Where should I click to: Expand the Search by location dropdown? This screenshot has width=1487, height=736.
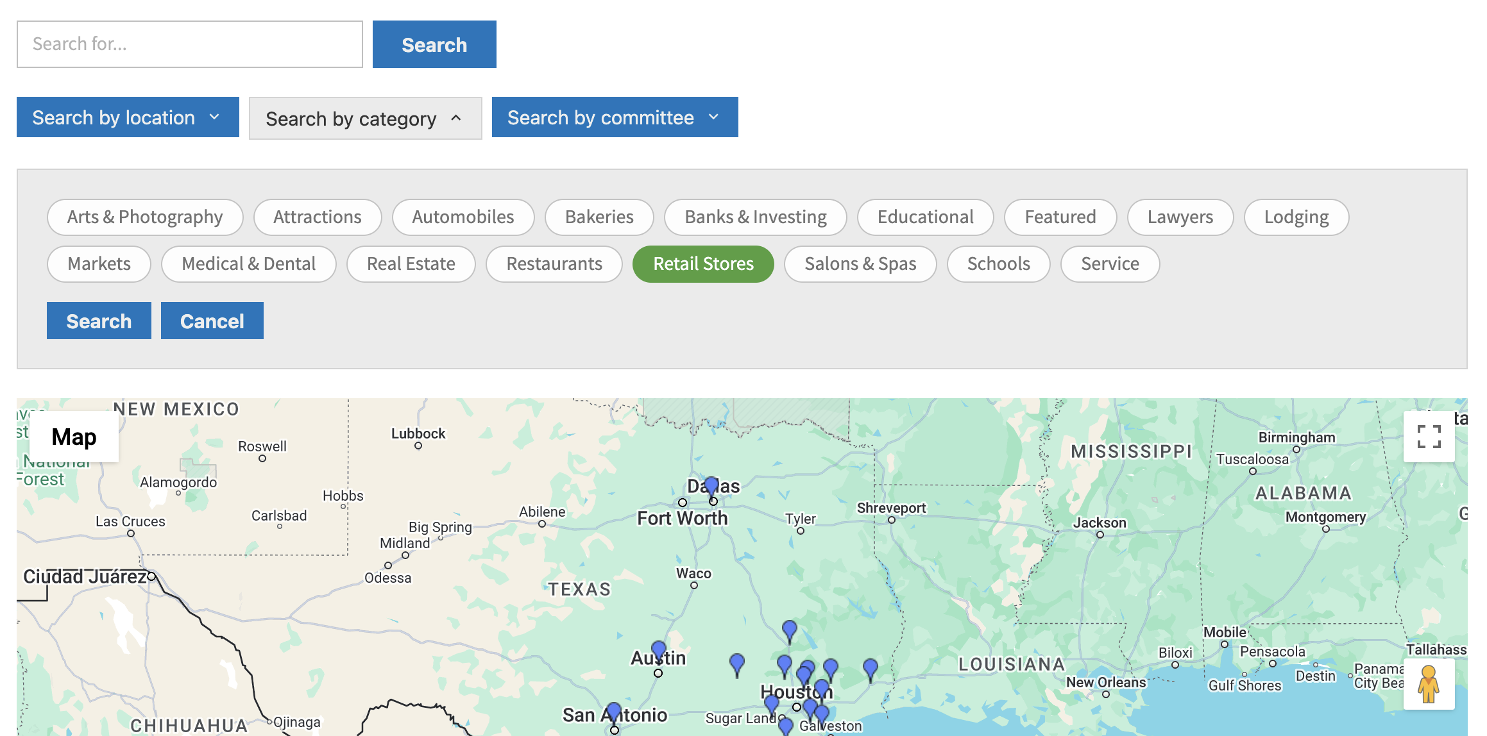128,117
